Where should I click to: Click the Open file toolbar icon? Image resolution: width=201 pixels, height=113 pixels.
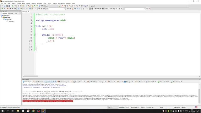click(4, 6)
